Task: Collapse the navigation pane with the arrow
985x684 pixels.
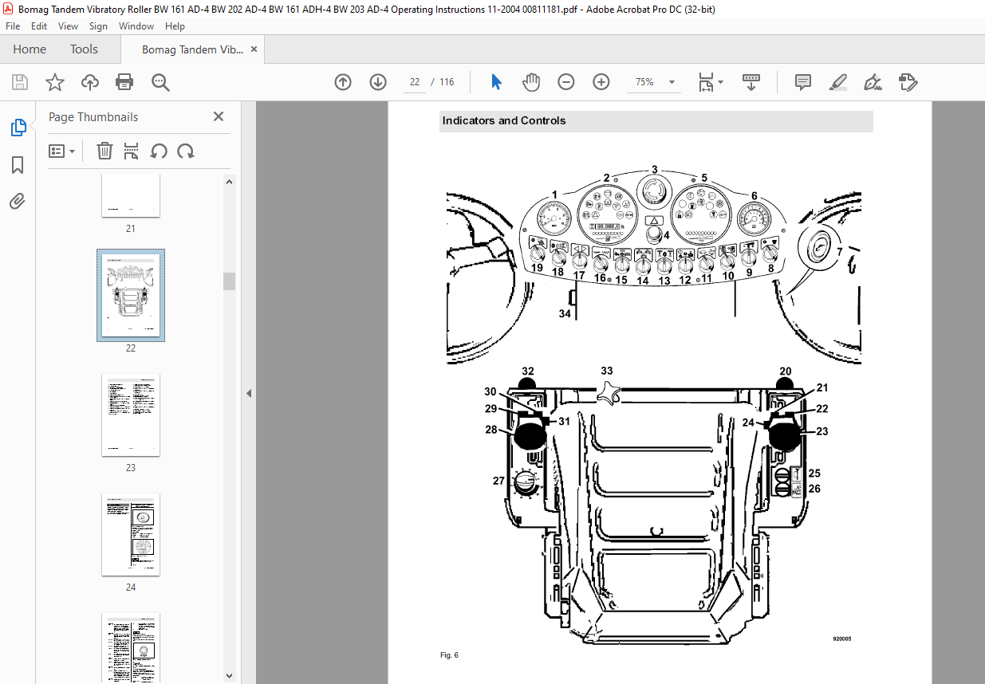Action: click(248, 393)
